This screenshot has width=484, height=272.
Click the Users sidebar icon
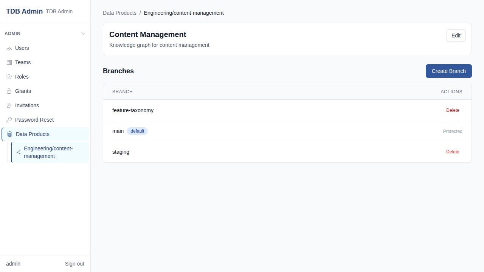pyautogui.click(x=9, y=48)
